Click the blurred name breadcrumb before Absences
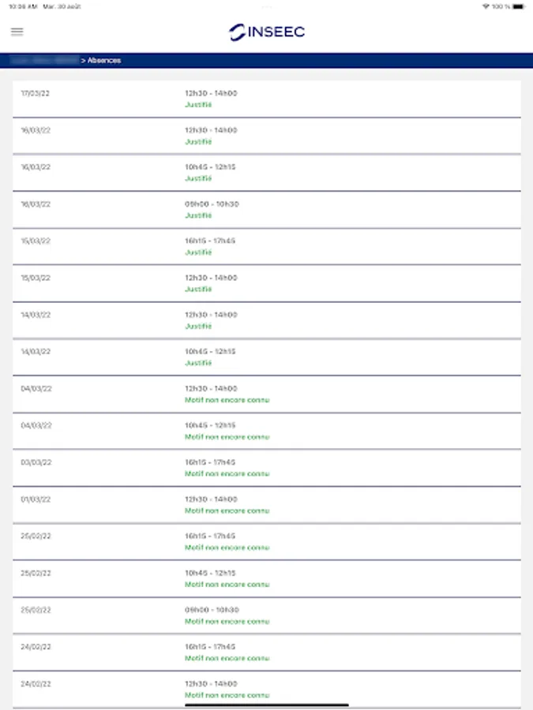This screenshot has height=710, width=533. pyautogui.click(x=43, y=60)
